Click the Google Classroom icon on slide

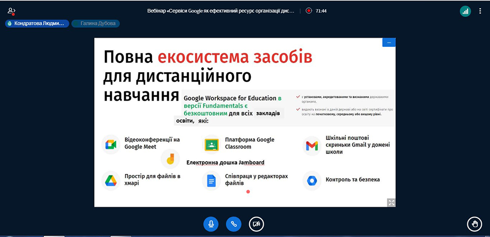point(211,144)
